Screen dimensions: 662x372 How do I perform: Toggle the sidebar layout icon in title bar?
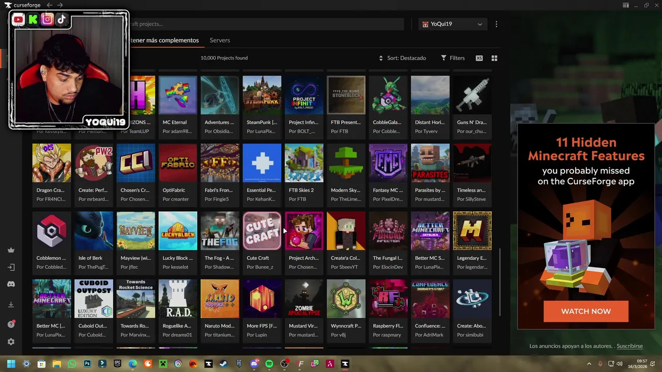[x=626, y=5]
